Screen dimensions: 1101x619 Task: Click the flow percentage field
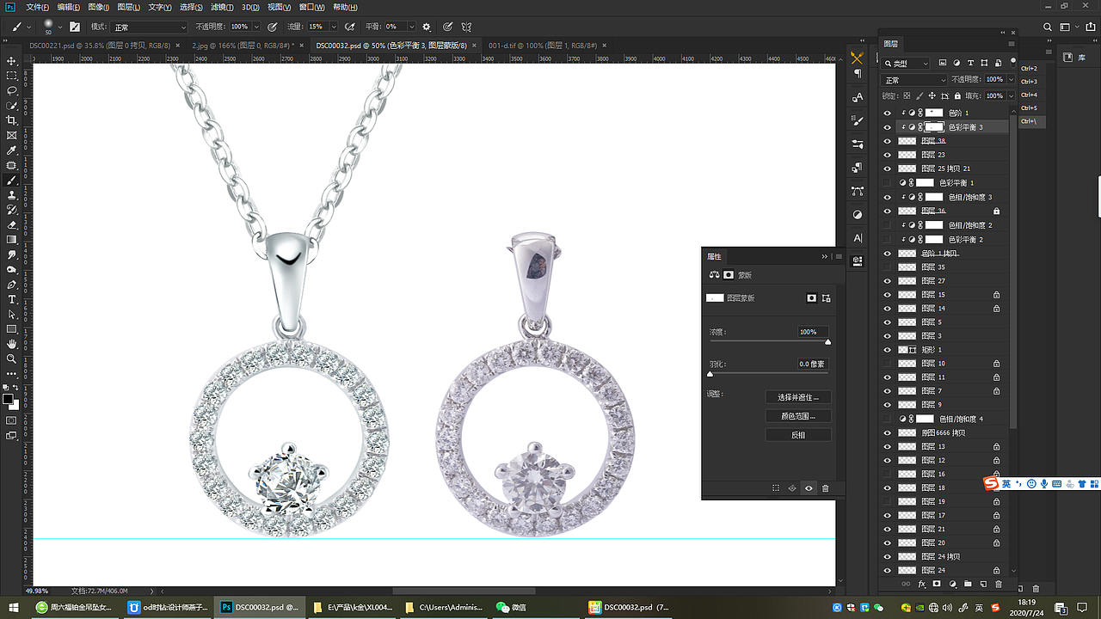[317, 27]
